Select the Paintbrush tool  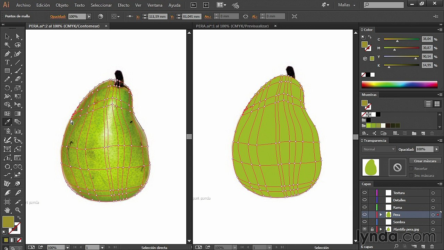coord(18,70)
